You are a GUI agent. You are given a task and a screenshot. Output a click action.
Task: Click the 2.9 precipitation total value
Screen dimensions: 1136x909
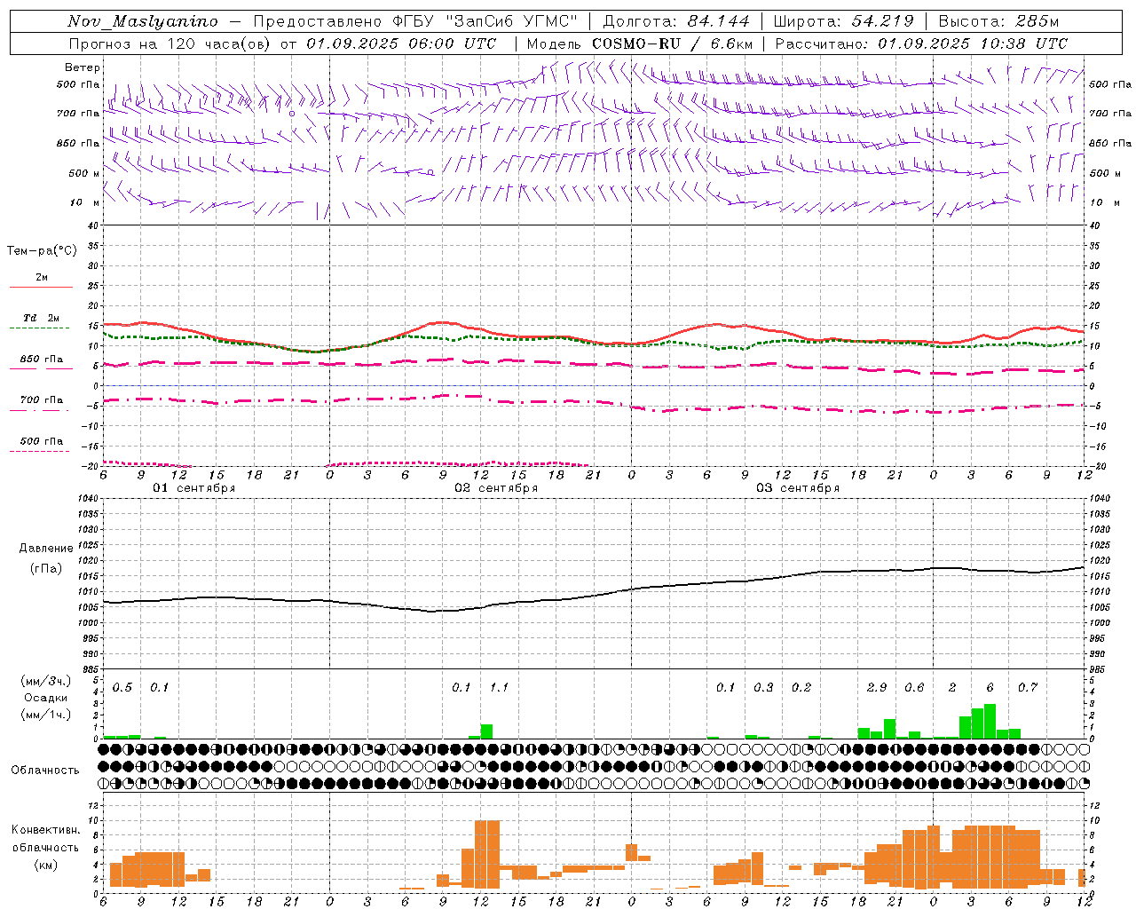877,688
